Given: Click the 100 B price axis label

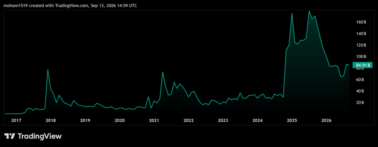Looking at the screenshot, I should (x=361, y=57).
